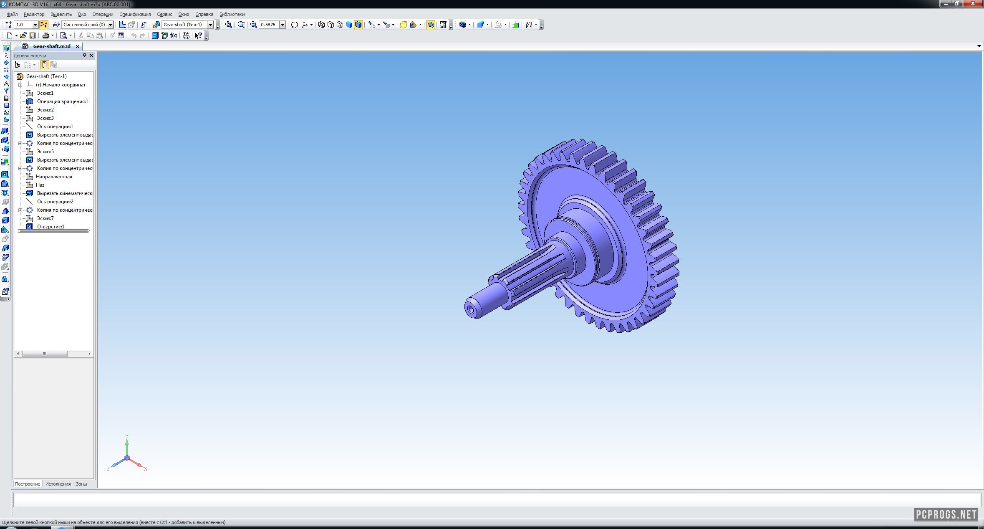The image size is (984, 529).
Task: Select wireframe display mode icon
Action: point(321,25)
